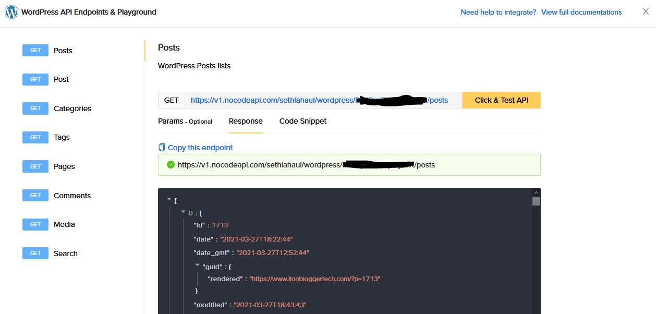Viewport: 656px width, 314px height.
Task: Select the GET badge next to Search
Action: point(35,253)
